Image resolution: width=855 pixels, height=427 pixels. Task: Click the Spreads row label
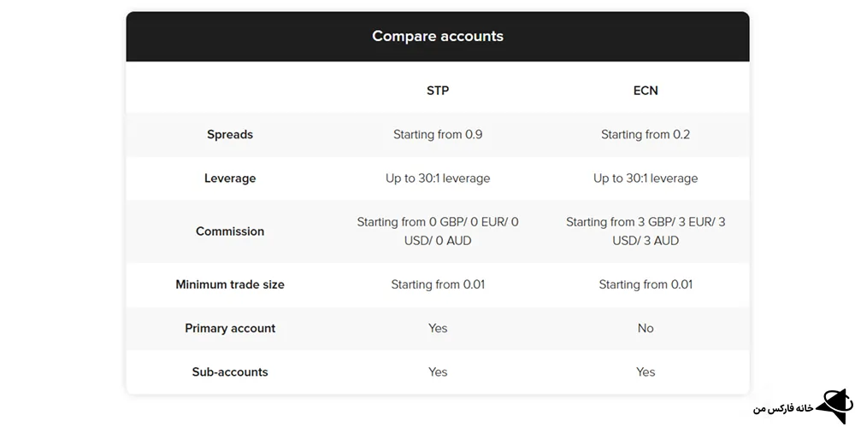point(230,135)
